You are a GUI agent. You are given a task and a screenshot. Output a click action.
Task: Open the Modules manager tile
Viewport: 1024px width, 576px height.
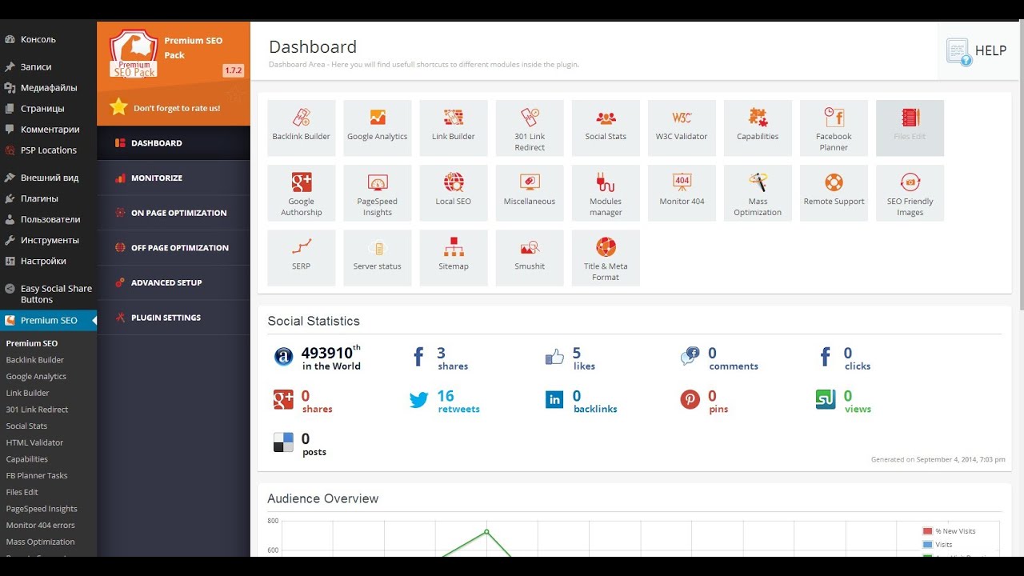[606, 193]
